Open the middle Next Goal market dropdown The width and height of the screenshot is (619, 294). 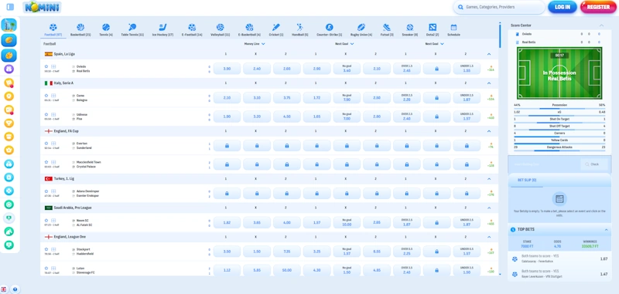tap(344, 44)
